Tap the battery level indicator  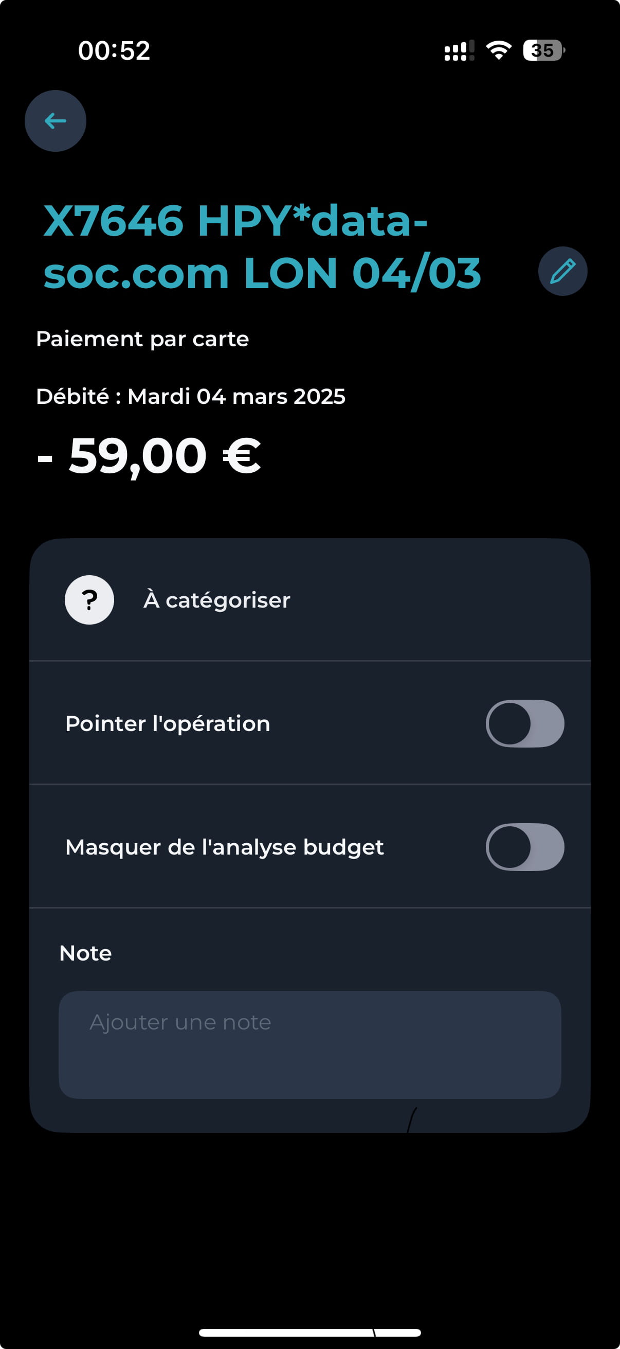point(543,50)
